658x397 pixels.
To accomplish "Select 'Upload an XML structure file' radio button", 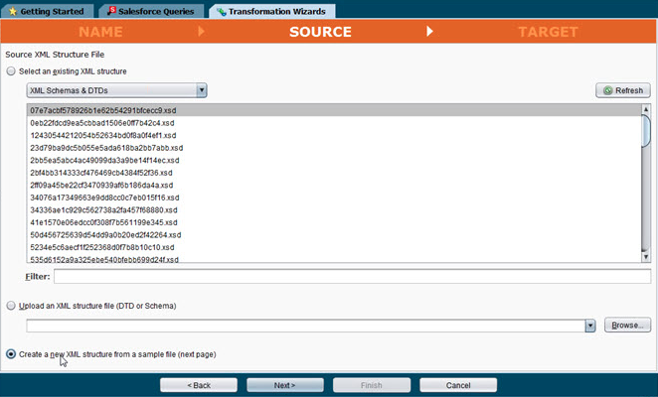I will [x=11, y=306].
